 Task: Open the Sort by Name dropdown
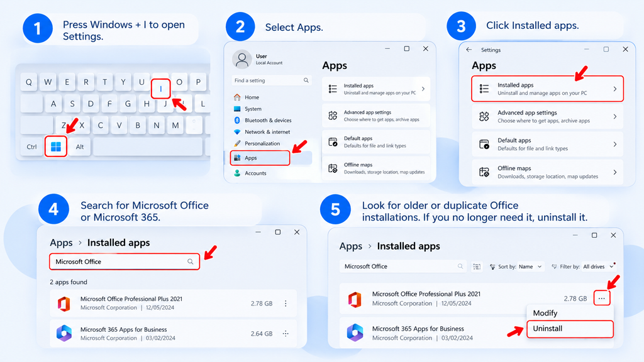pos(531,266)
